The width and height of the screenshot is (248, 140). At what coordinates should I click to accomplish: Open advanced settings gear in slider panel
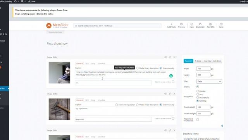[x=222, y=126]
